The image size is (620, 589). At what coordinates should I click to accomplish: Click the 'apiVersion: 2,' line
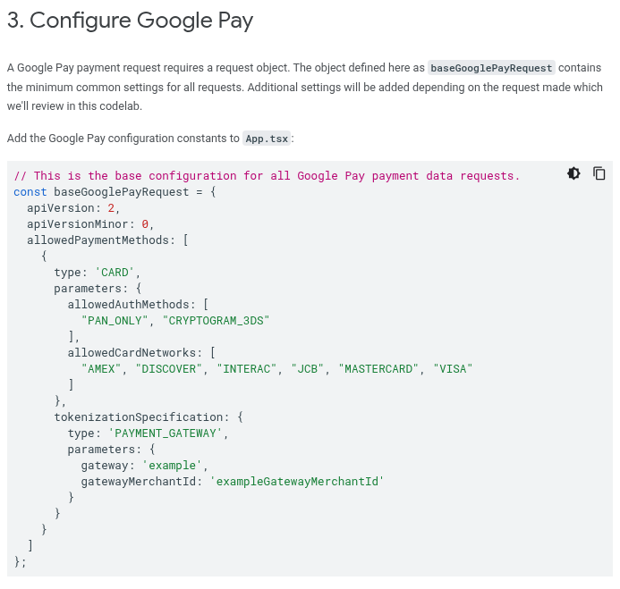click(73, 208)
